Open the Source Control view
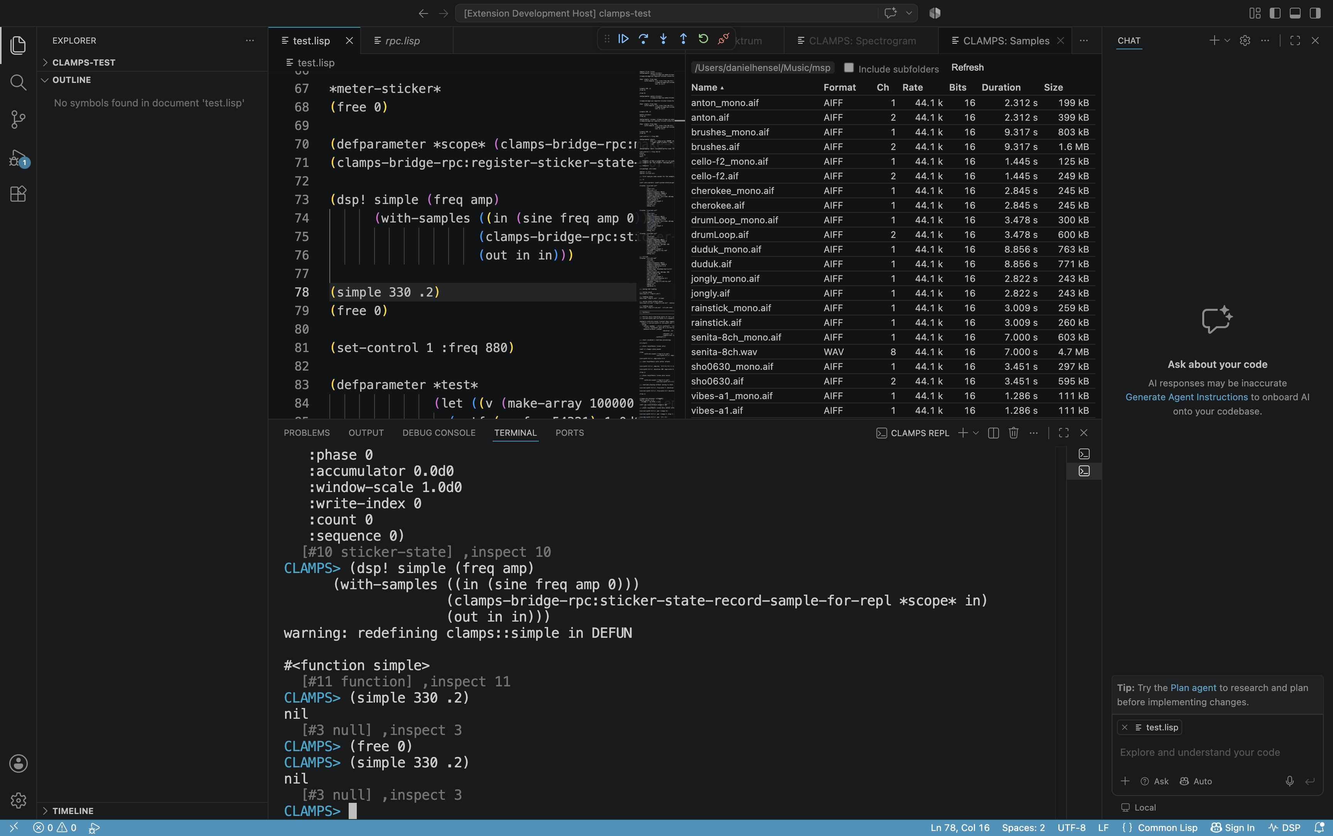Viewport: 1333px width, 836px height. coord(18,120)
